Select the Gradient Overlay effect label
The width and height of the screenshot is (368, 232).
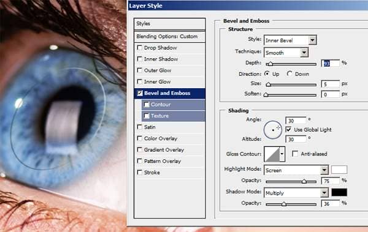(164, 150)
